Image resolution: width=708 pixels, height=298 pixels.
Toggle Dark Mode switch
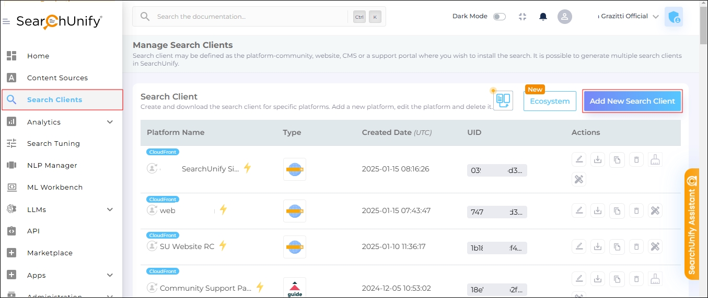[500, 17]
